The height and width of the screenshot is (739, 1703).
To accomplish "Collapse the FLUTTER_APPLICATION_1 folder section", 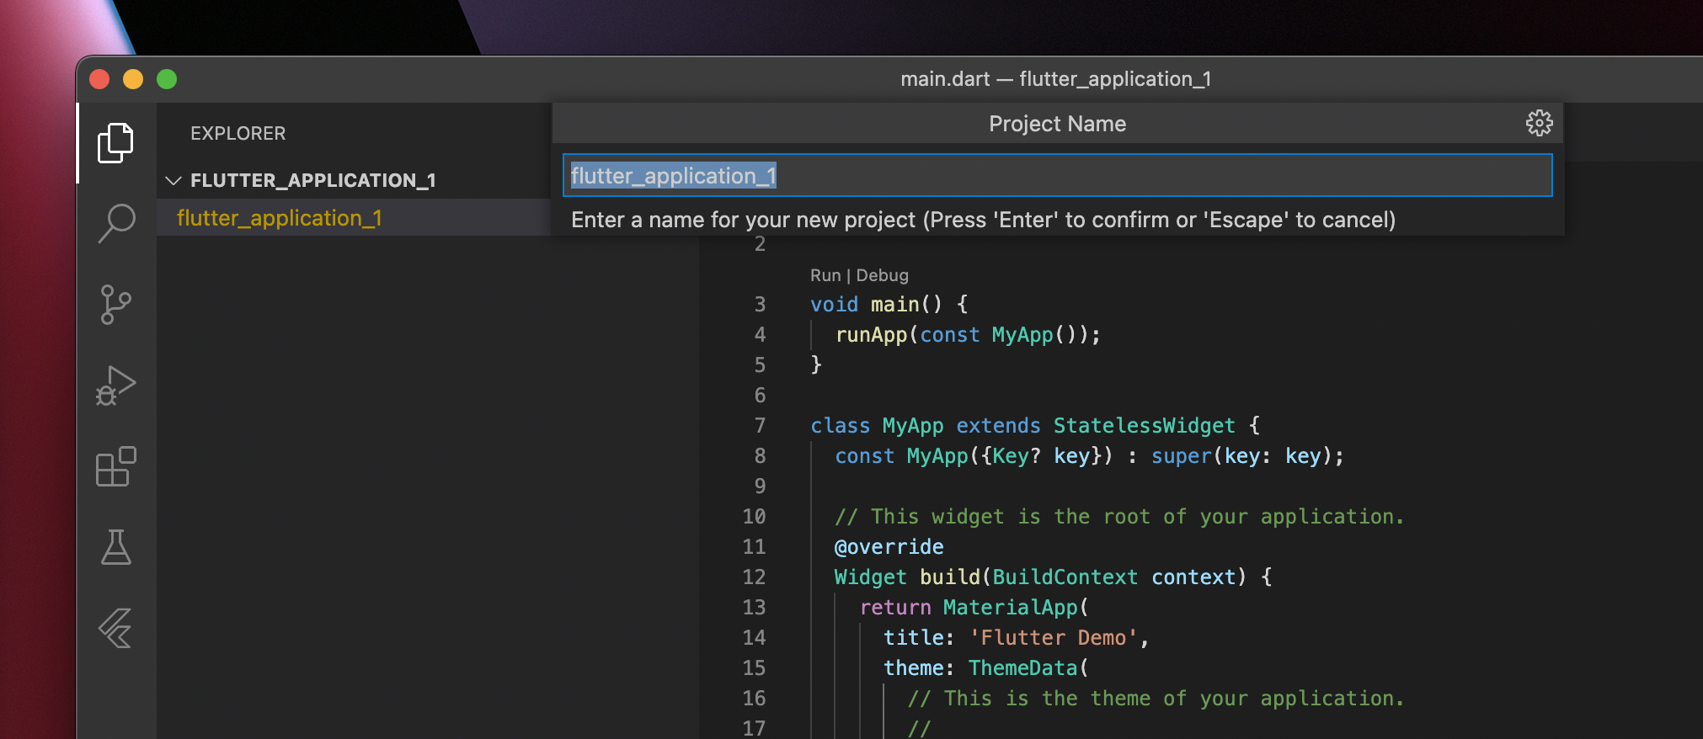I will (x=174, y=180).
